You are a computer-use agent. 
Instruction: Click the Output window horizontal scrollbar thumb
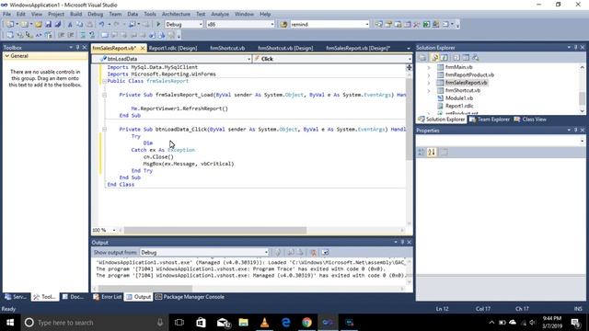[x=145, y=289]
